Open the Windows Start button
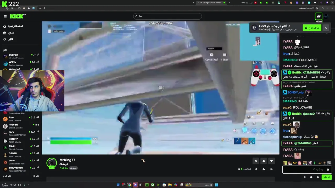335x188 pixels. coord(216,185)
